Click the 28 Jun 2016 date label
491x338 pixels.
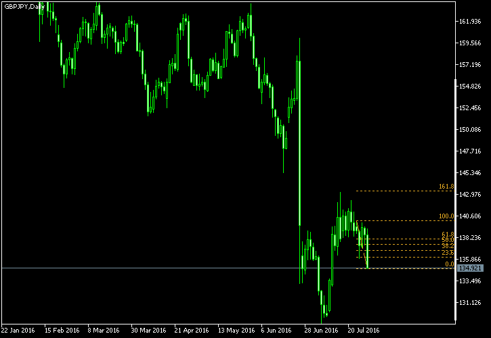(321, 331)
